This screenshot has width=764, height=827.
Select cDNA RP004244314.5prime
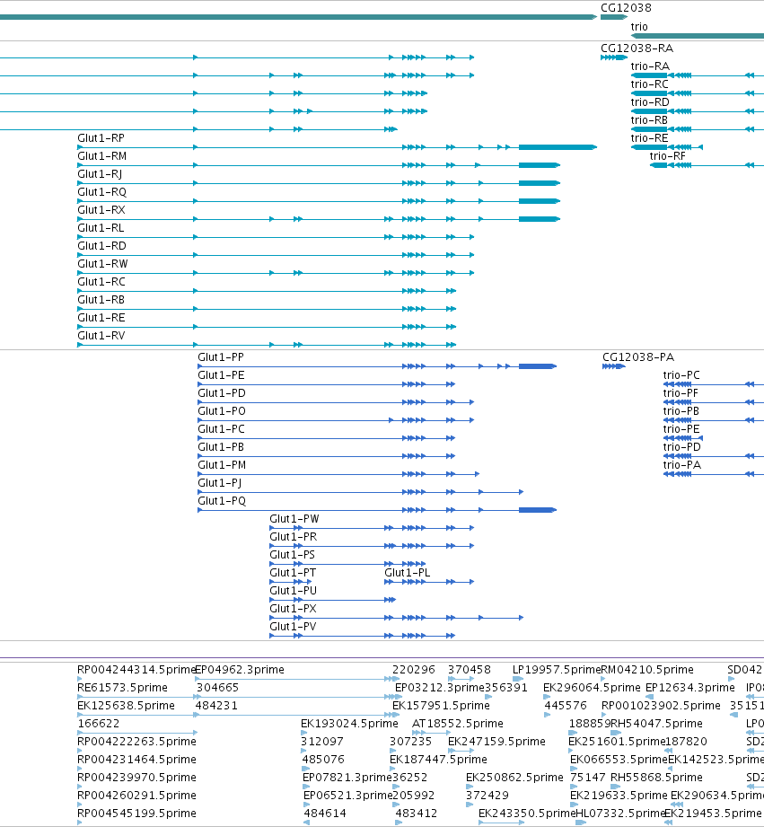click(x=136, y=669)
